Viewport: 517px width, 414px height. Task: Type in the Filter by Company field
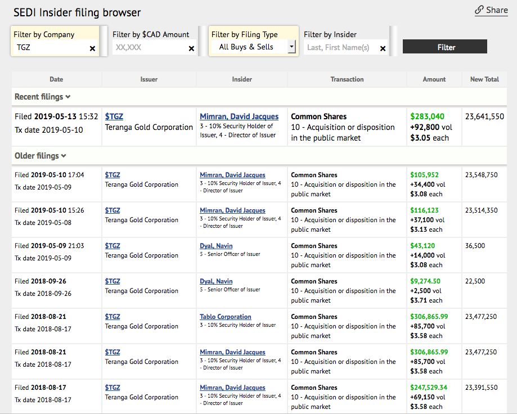50,48
